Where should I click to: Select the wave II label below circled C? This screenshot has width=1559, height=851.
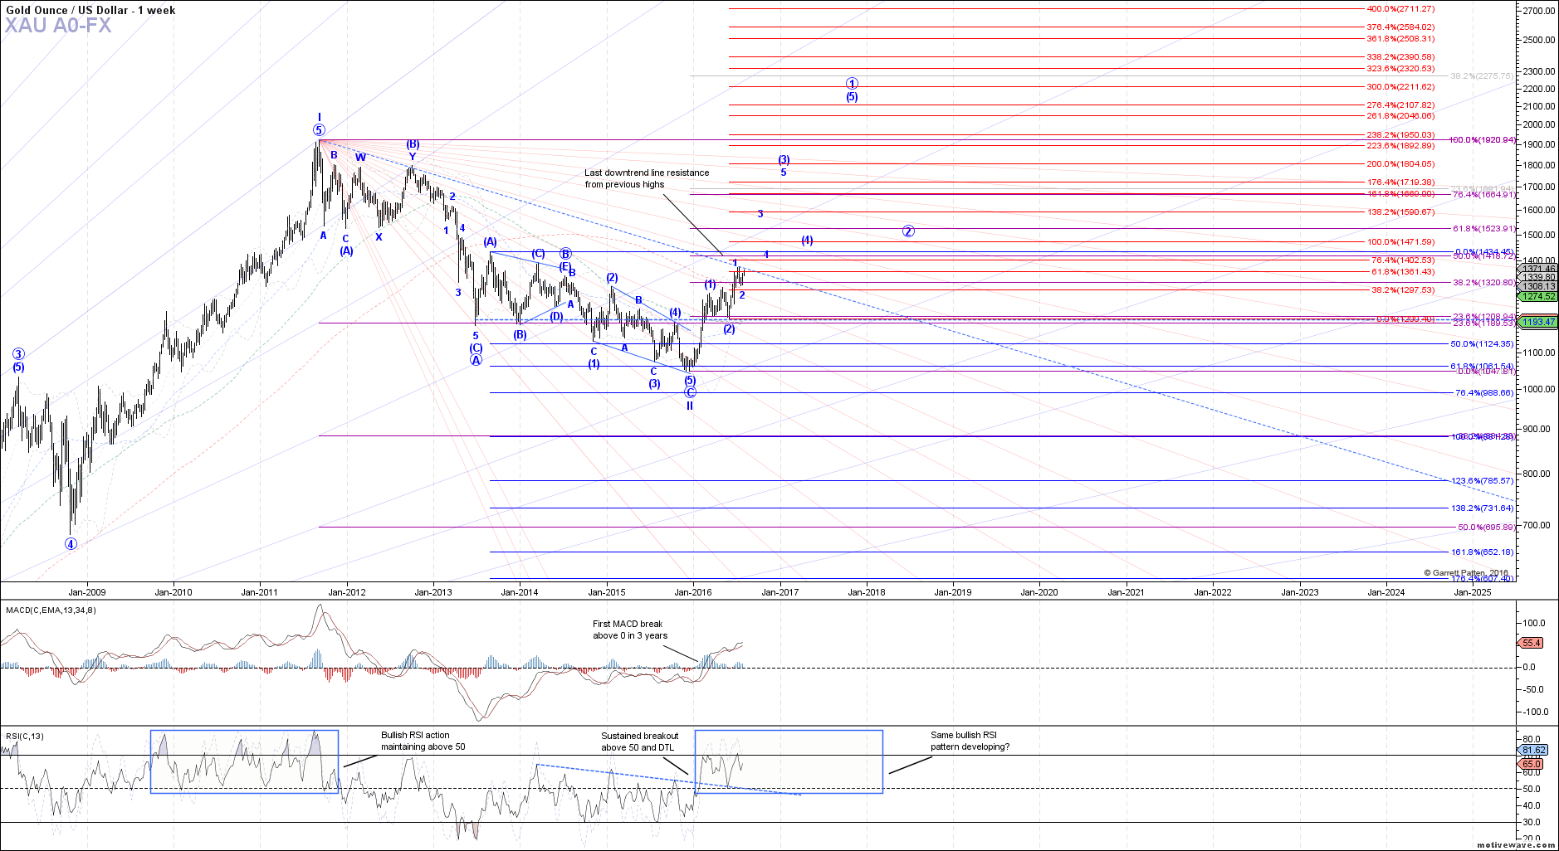coord(690,406)
